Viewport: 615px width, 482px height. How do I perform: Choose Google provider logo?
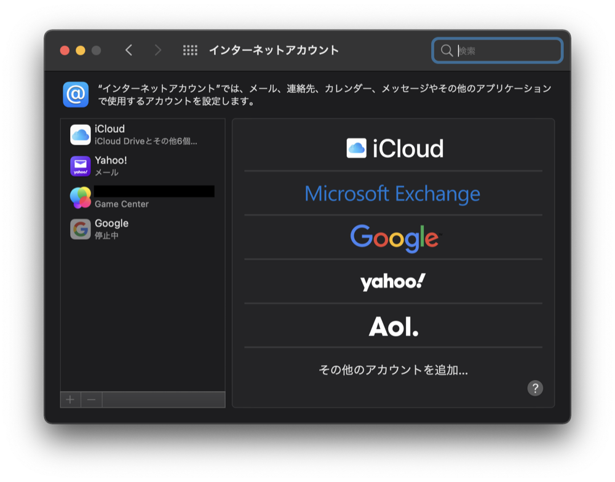coord(395,238)
